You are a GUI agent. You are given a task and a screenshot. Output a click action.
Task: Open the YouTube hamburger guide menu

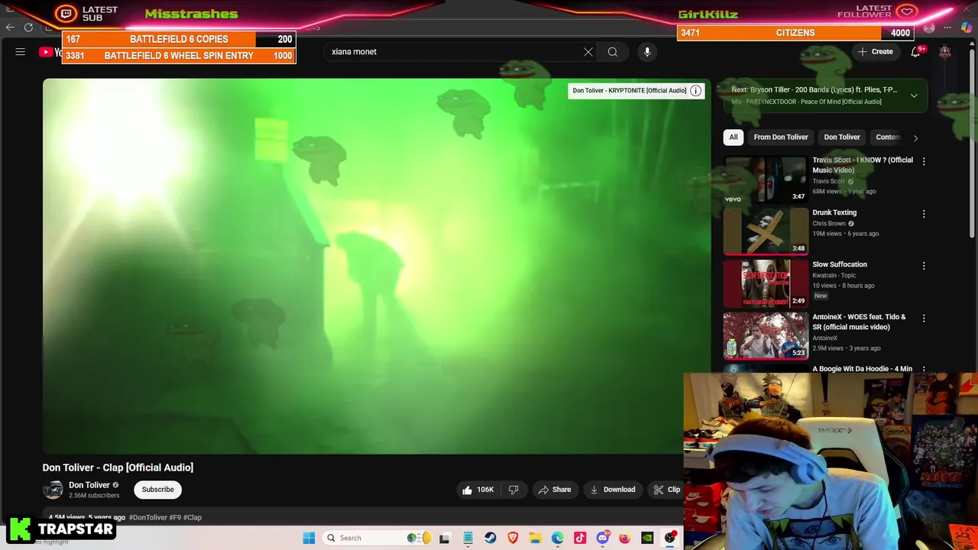[21, 52]
